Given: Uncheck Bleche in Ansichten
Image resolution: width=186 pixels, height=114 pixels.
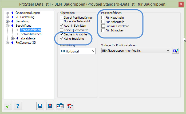Looking at the screenshot, I should point(61,34).
